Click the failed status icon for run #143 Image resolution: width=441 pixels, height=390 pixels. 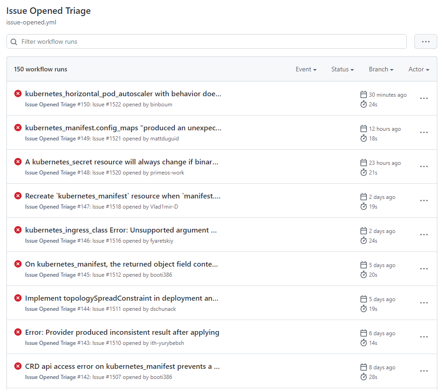point(18,332)
